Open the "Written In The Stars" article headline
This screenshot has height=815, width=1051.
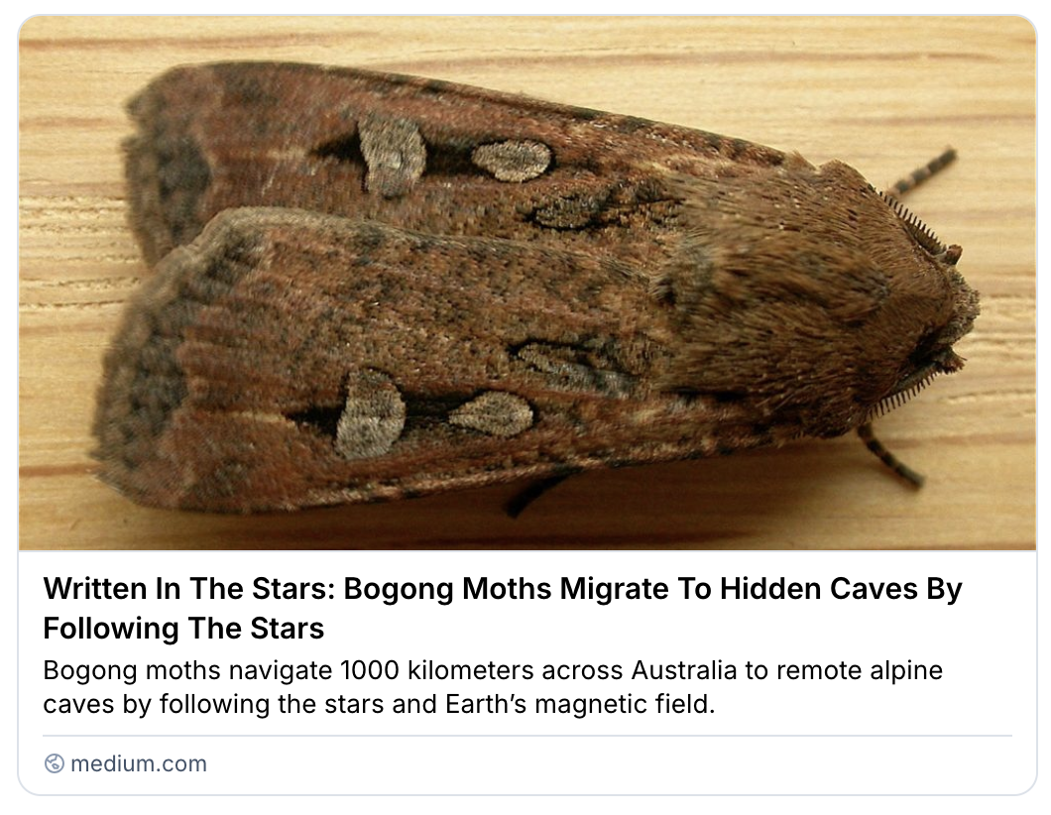click(x=503, y=608)
